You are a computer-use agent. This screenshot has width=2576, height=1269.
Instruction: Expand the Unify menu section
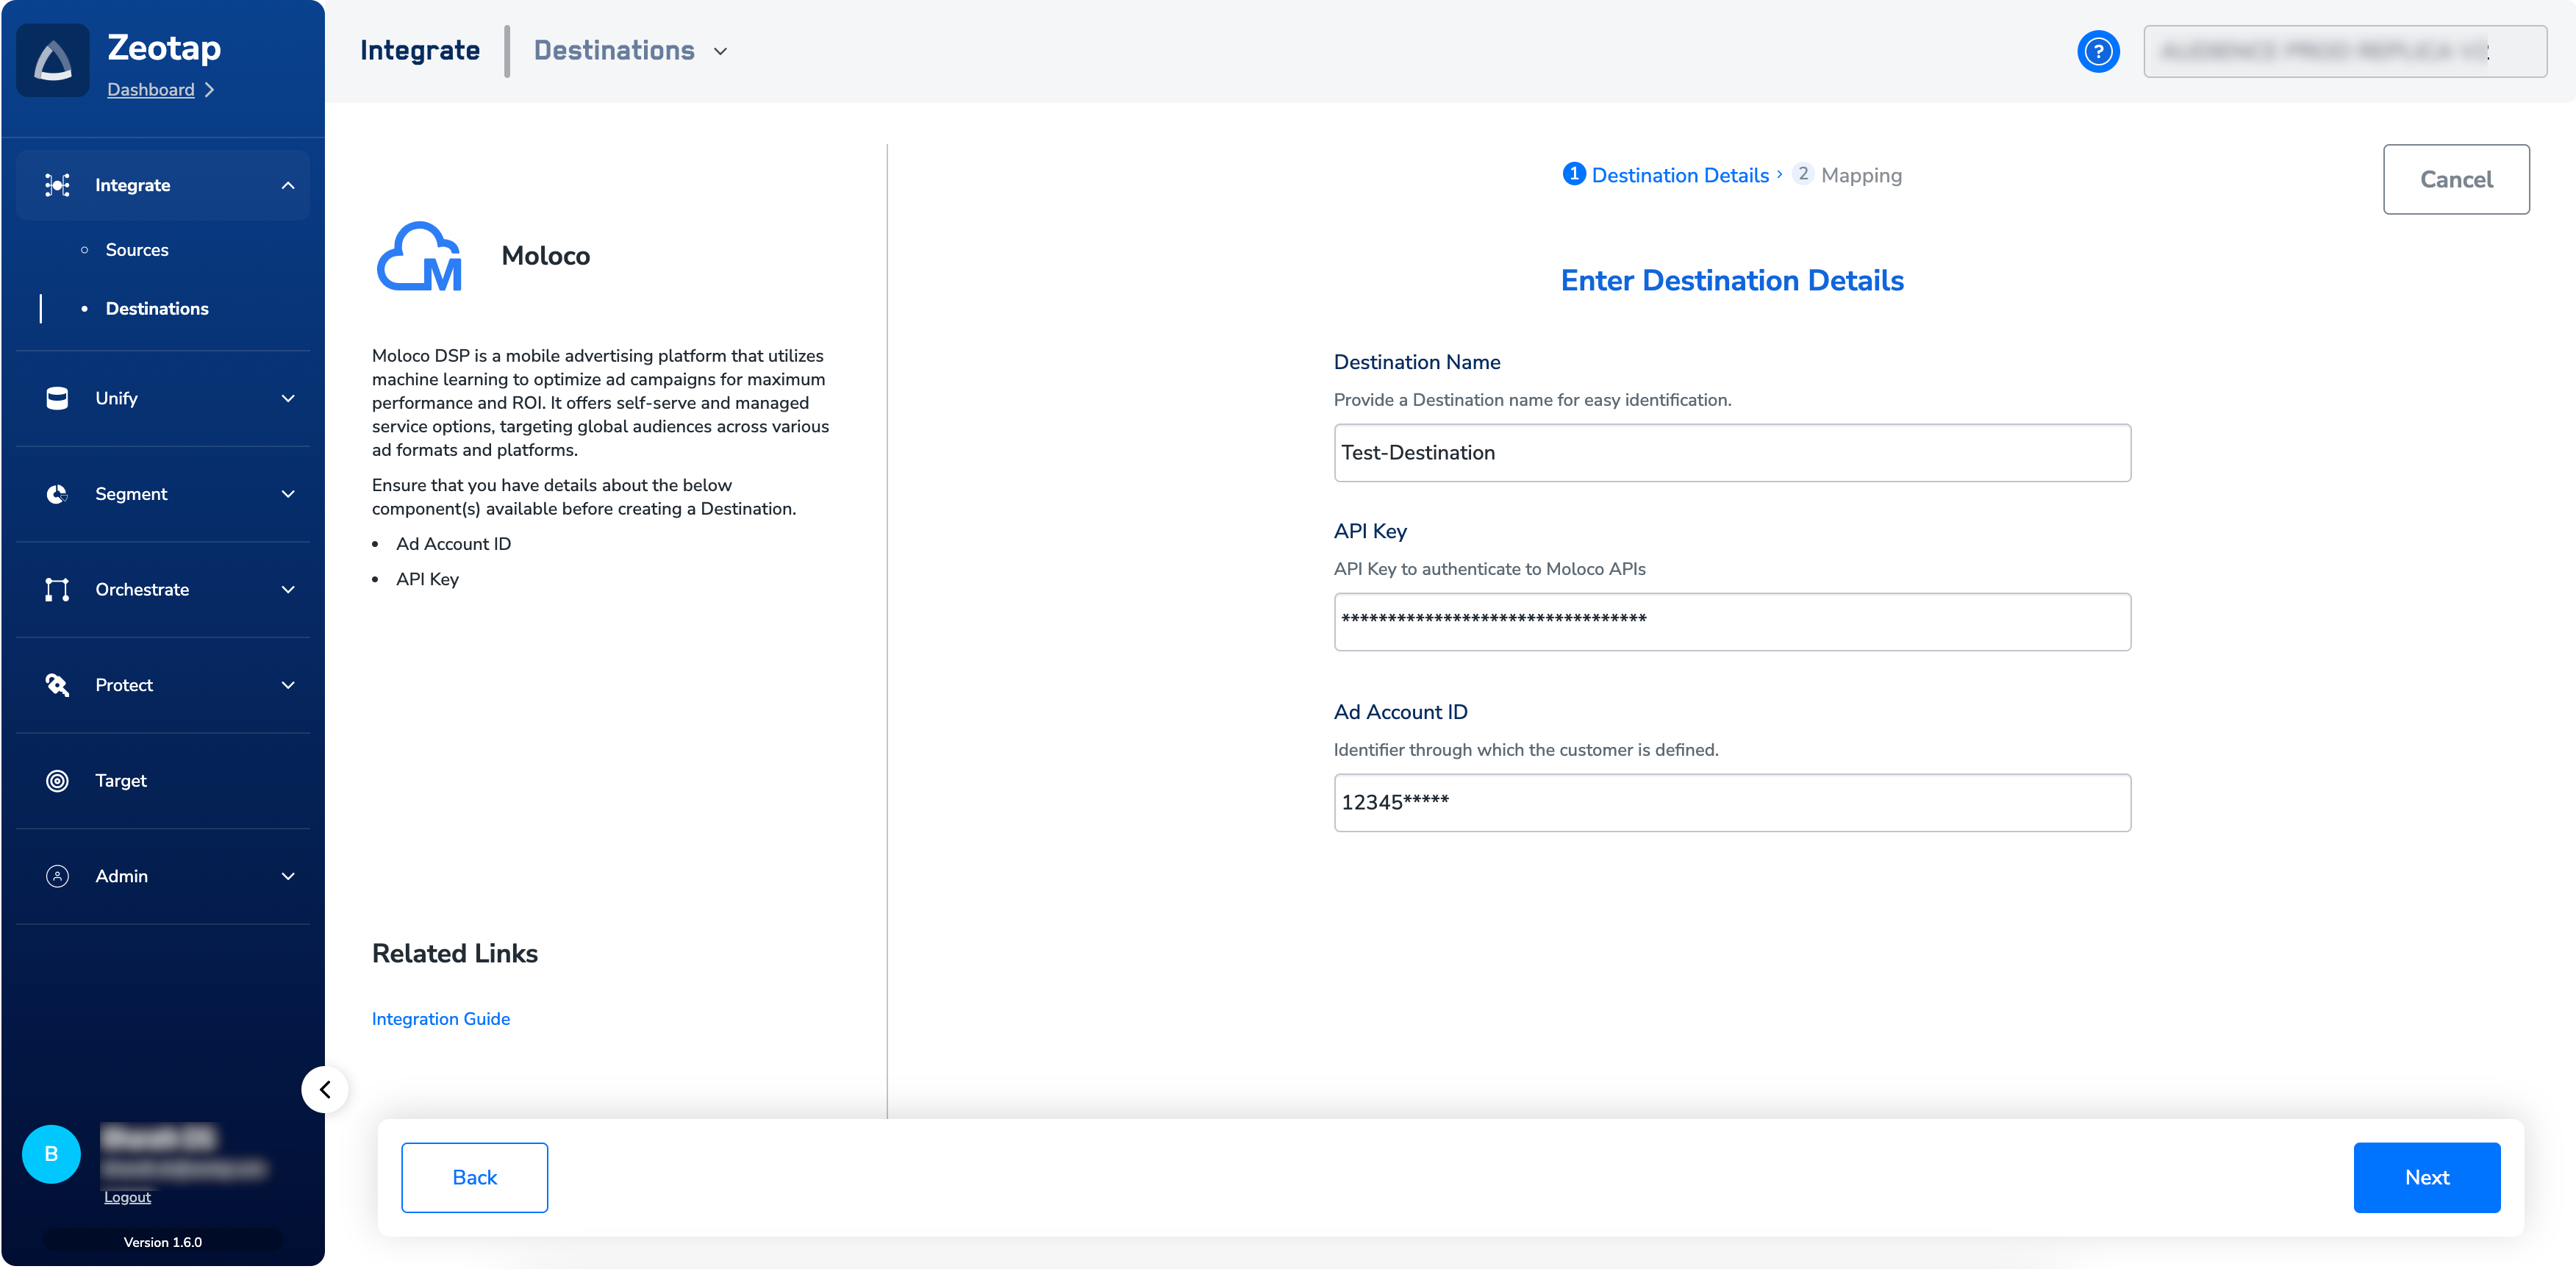click(287, 398)
